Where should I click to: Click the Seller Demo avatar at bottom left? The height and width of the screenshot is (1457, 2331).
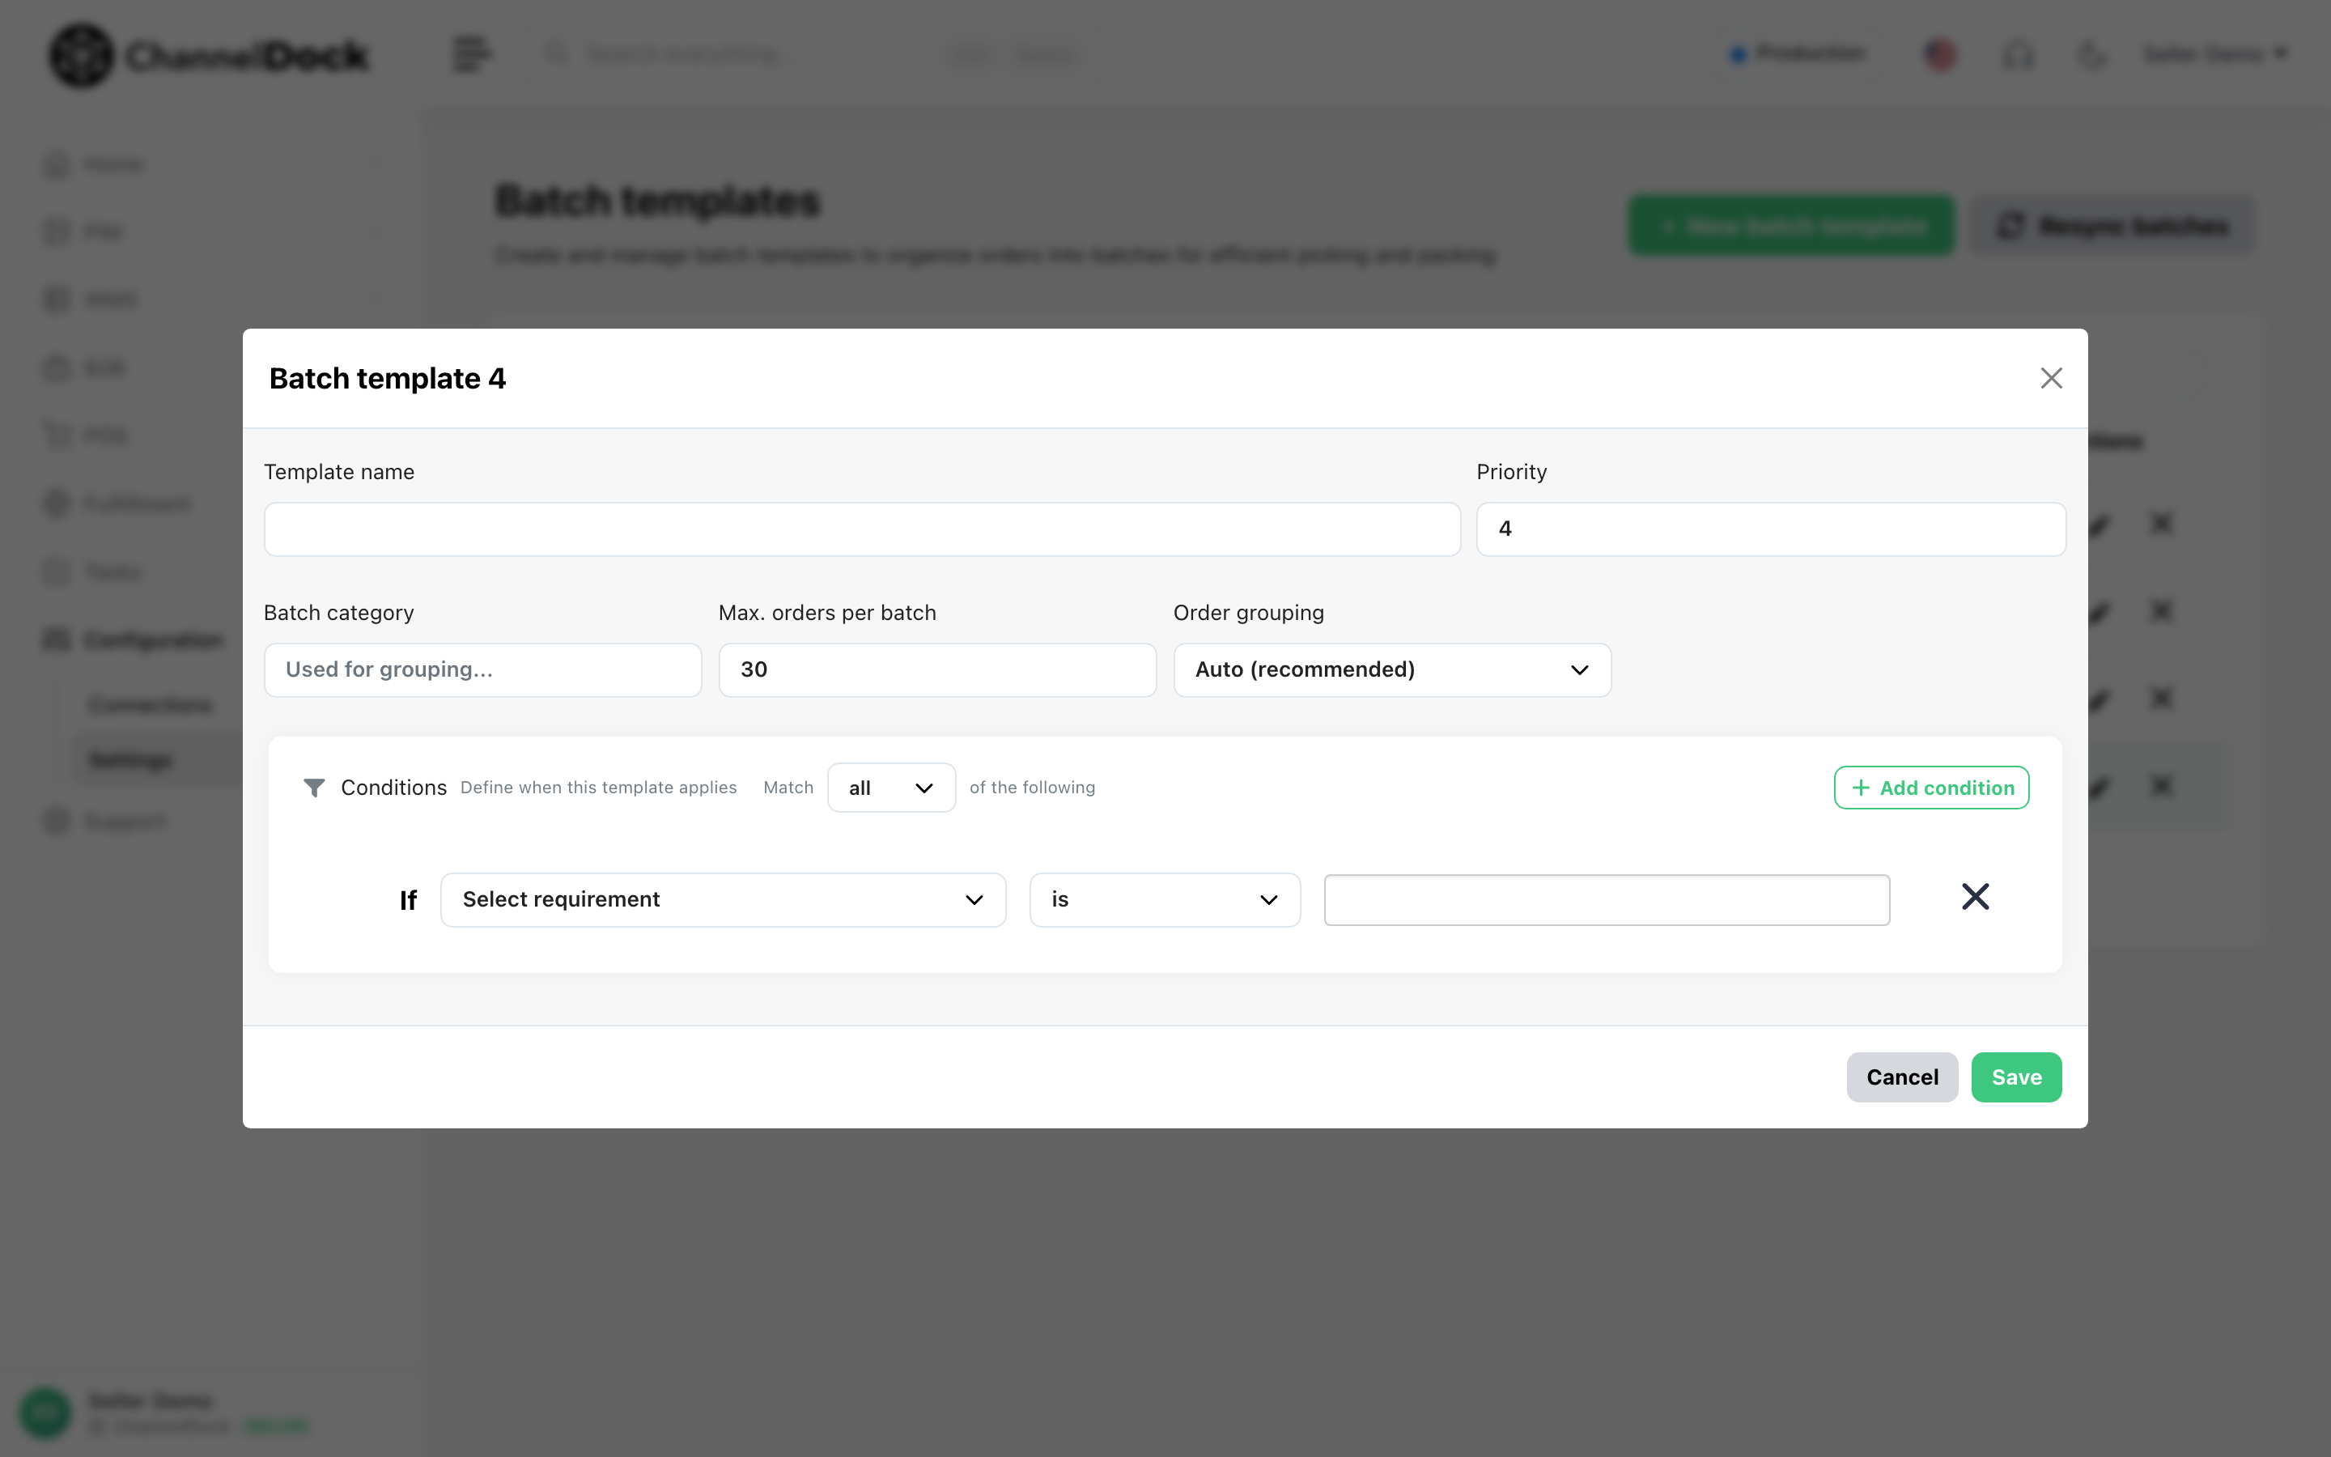pos(45,1412)
